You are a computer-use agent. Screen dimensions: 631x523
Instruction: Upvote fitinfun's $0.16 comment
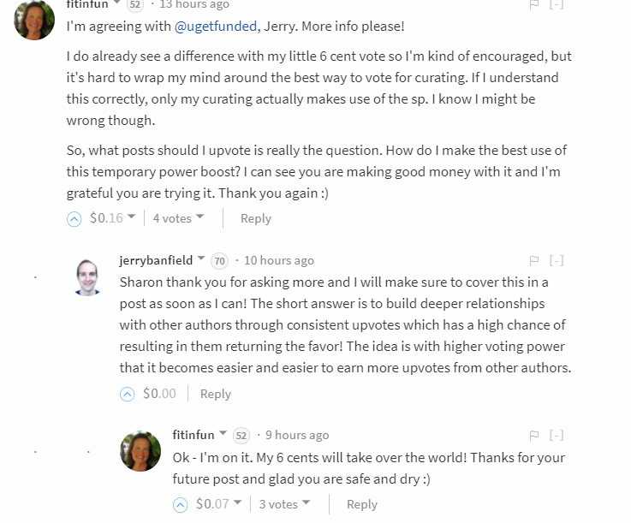point(74,219)
